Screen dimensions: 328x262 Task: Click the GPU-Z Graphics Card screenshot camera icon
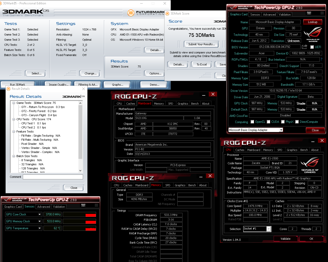(x=309, y=13)
